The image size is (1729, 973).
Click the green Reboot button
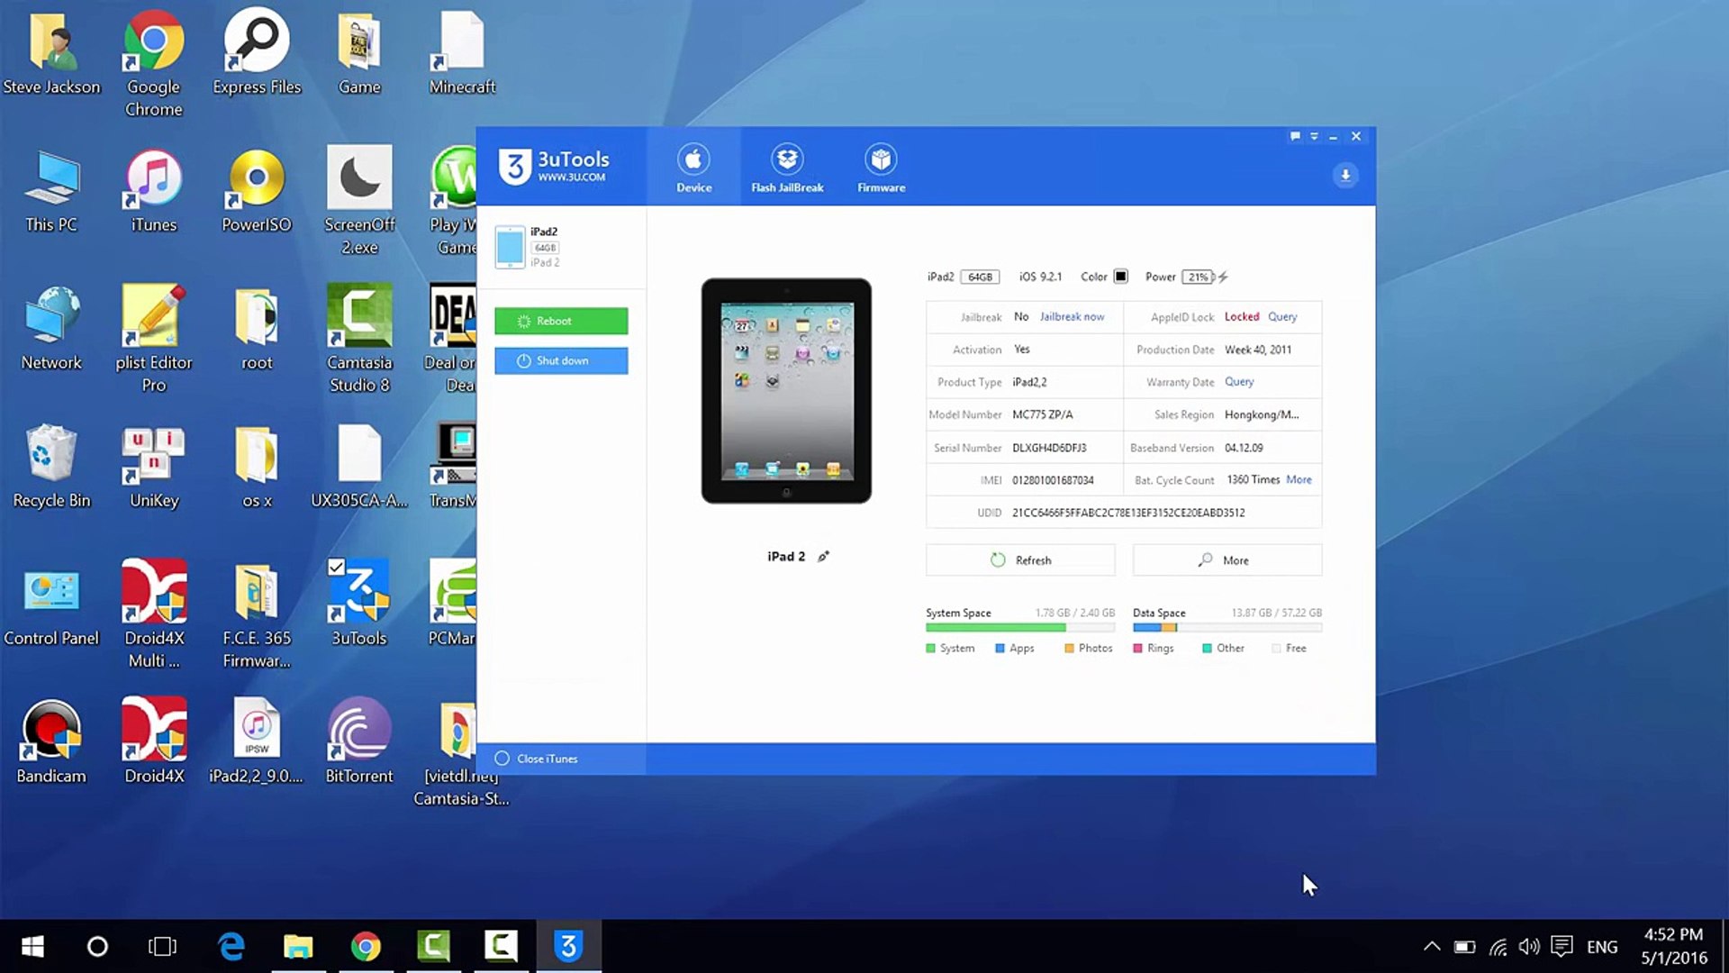(561, 321)
